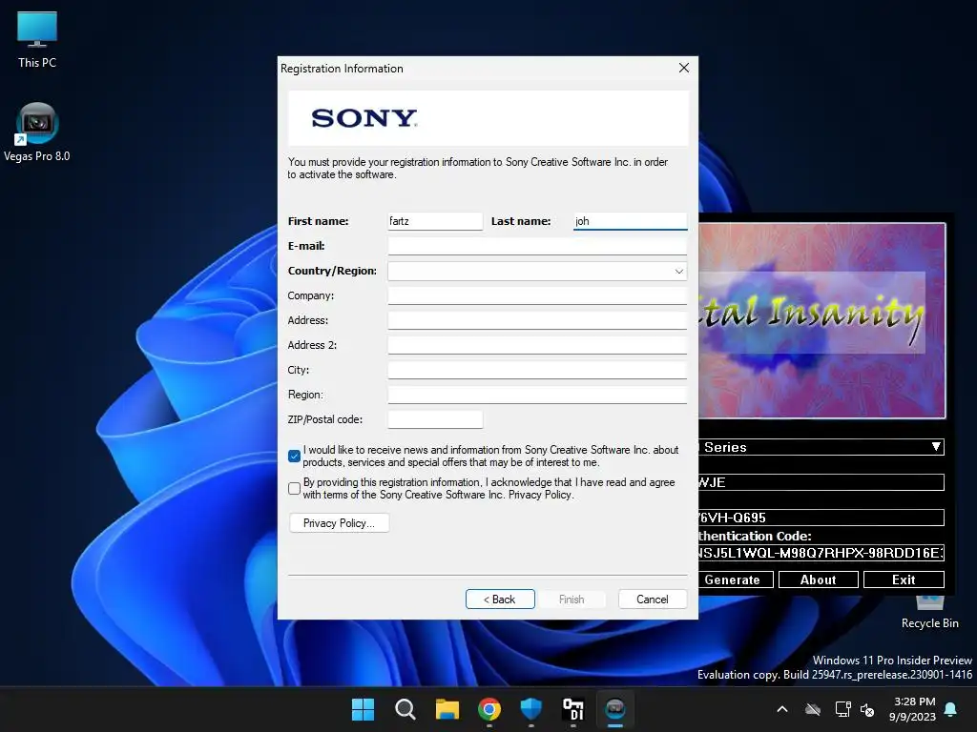Click the Digital Insanity banner image
This screenshot has height=732, width=977.
[821, 320]
